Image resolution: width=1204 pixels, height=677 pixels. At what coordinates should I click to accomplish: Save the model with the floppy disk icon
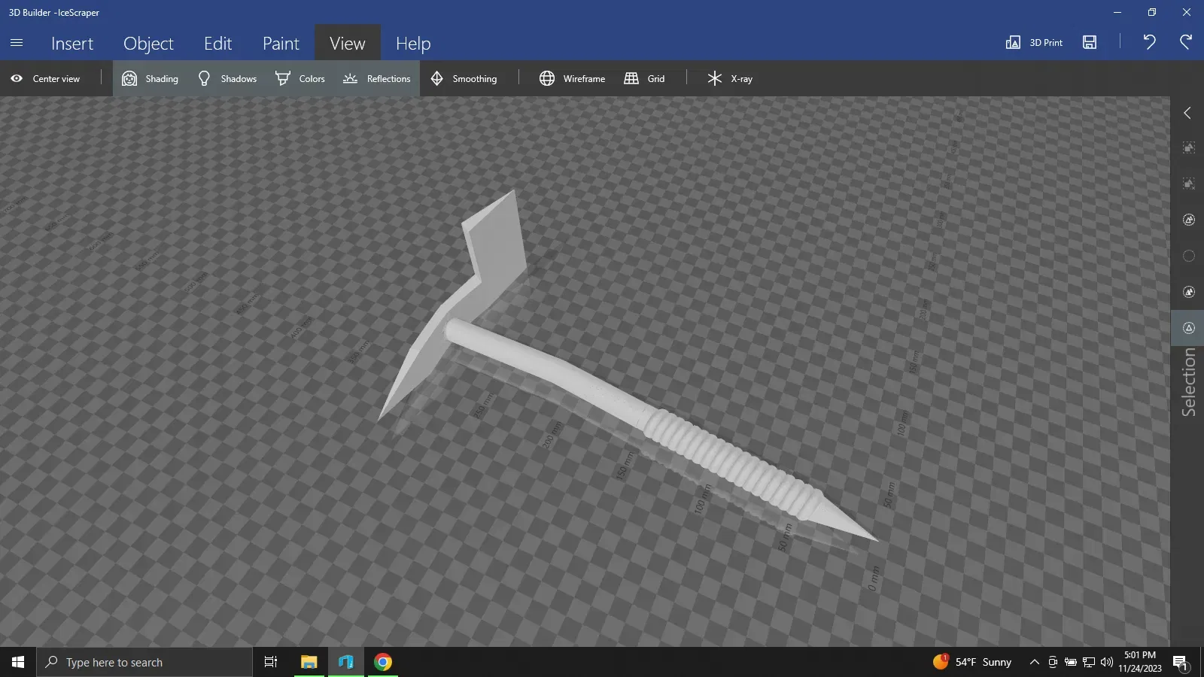click(x=1090, y=42)
